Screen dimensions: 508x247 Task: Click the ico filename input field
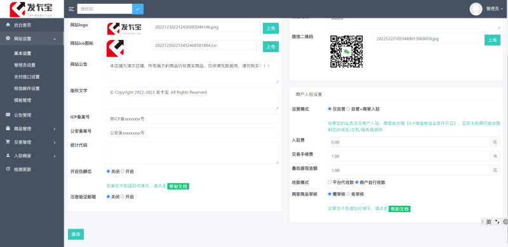207,45
